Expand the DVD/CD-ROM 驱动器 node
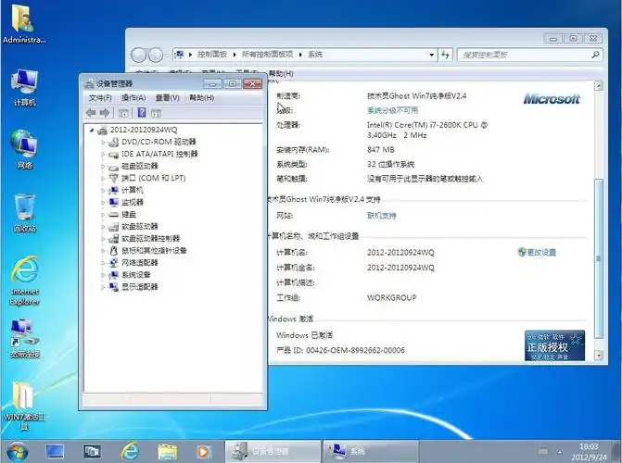Viewport: 622px width, 463px height. coord(102,142)
